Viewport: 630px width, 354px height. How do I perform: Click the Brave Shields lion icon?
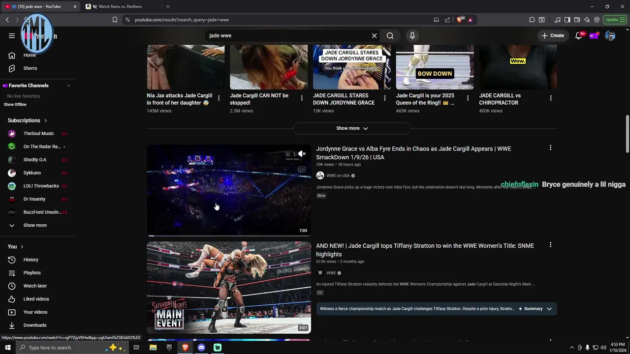tap(460, 20)
